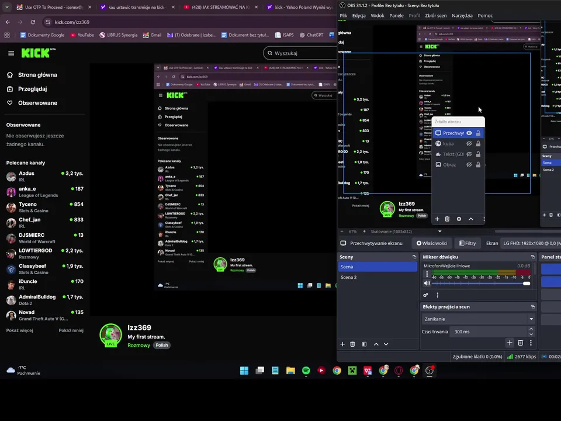Viewport: 561px width, 421px height.
Task: Move selected source up in list
Action: coord(471,219)
